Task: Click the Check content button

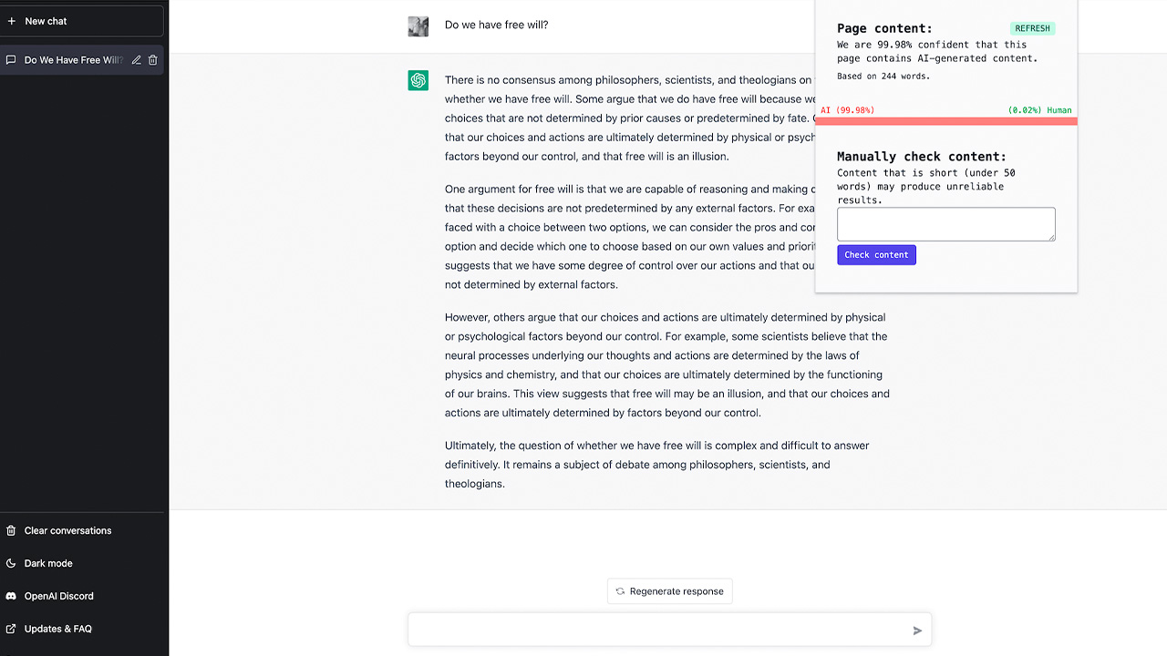Action: coord(876,255)
